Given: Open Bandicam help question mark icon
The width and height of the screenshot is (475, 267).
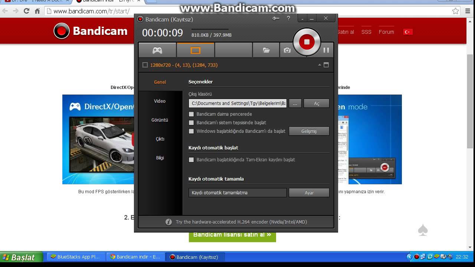Looking at the screenshot, I should 288,18.
